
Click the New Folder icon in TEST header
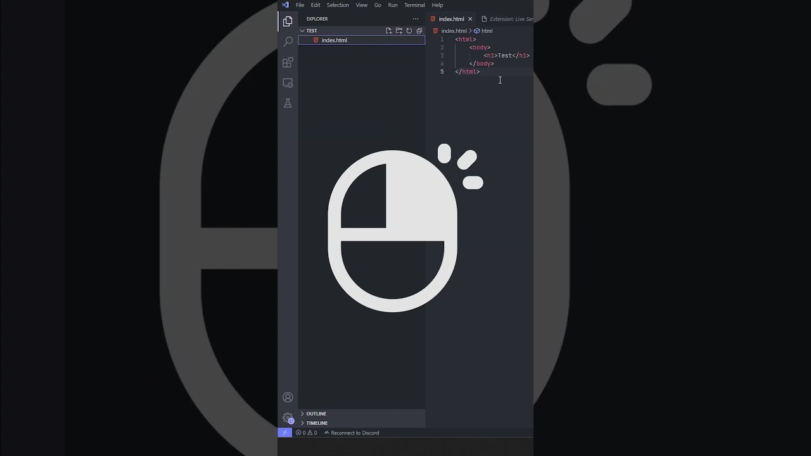point(399,30)
